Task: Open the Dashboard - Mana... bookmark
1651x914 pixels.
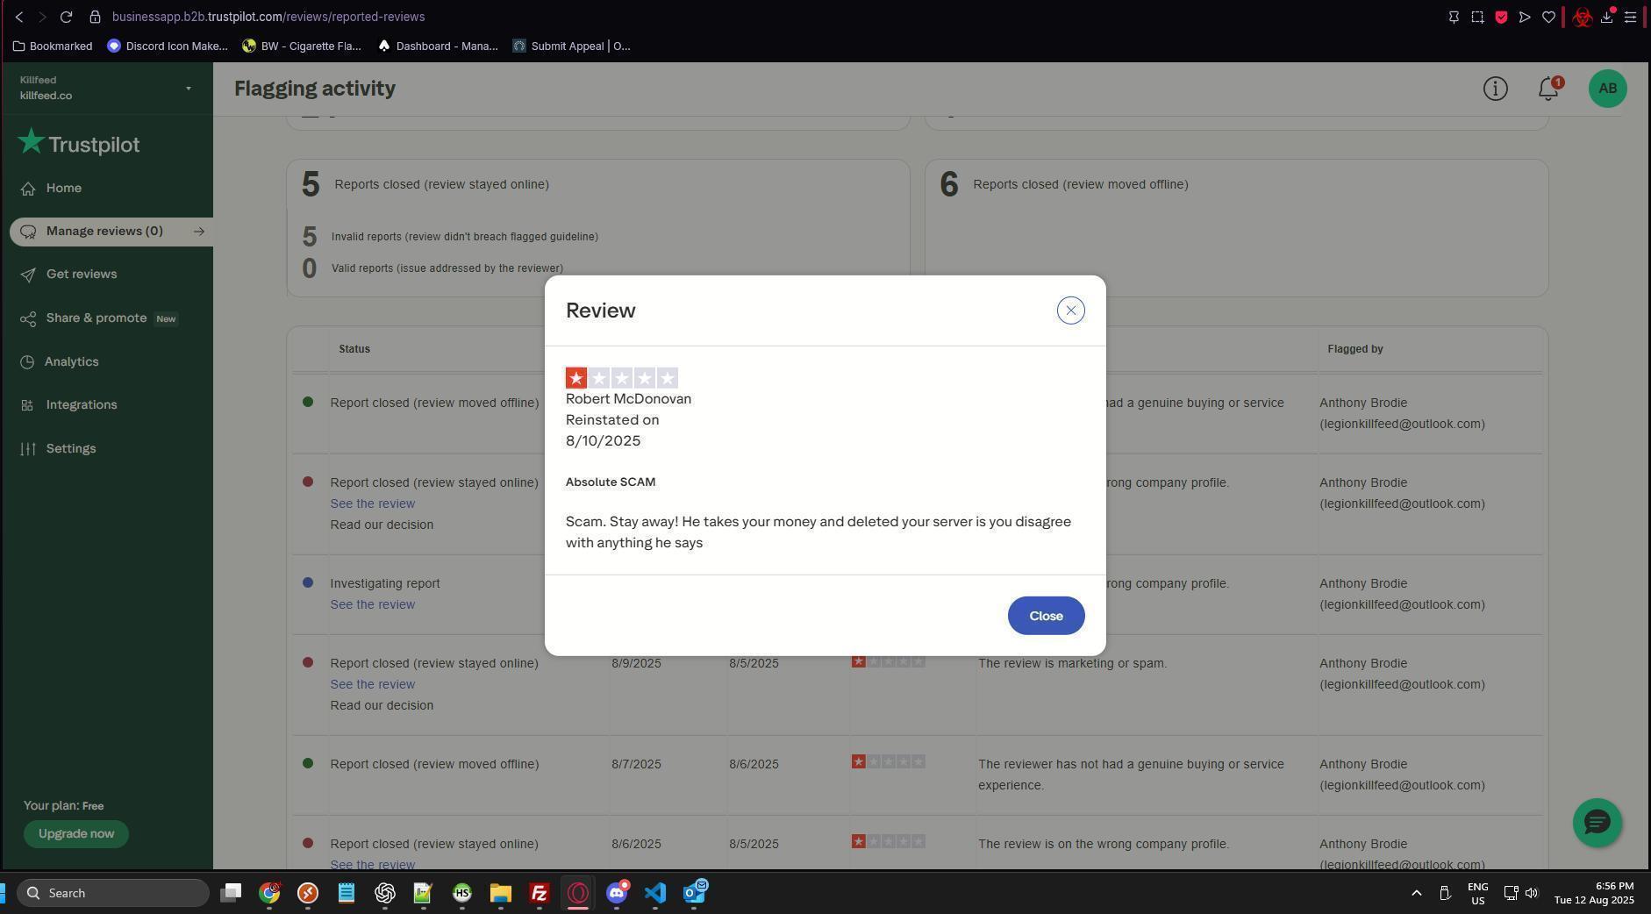Action: 438,46
